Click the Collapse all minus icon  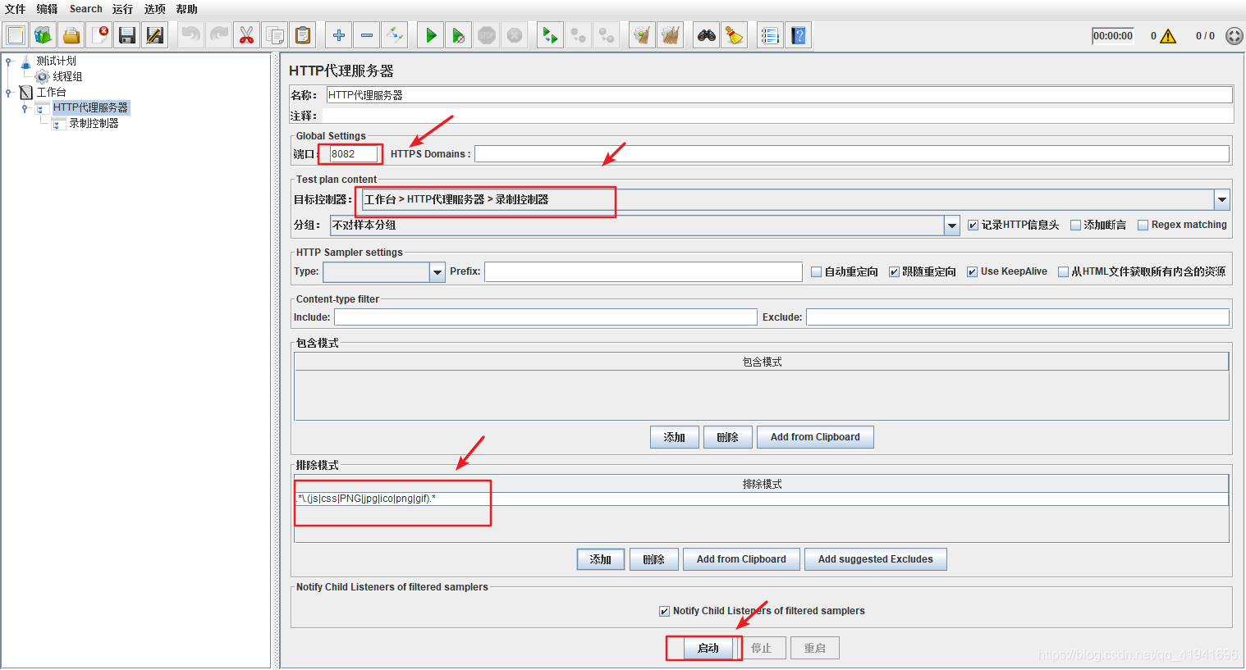[x=367, y=35]
